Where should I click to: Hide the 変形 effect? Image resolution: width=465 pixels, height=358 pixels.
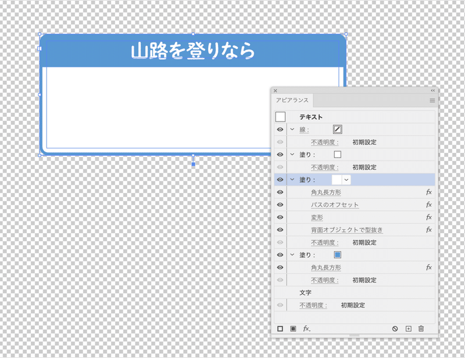(280, 217)
